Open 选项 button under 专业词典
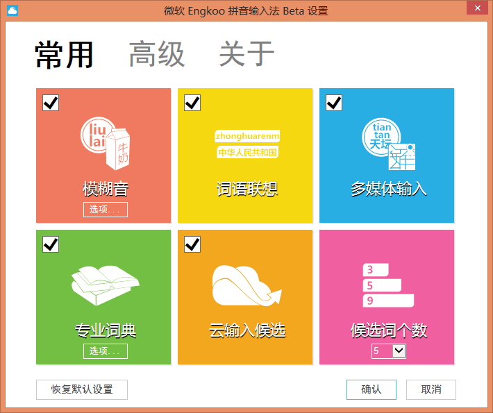This screenshot has height=413, width=493. (106, 351)
